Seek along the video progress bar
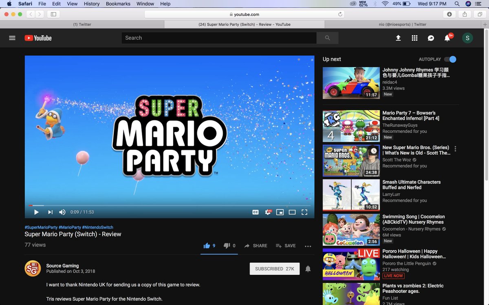489x305 pixels. (170, 205)
